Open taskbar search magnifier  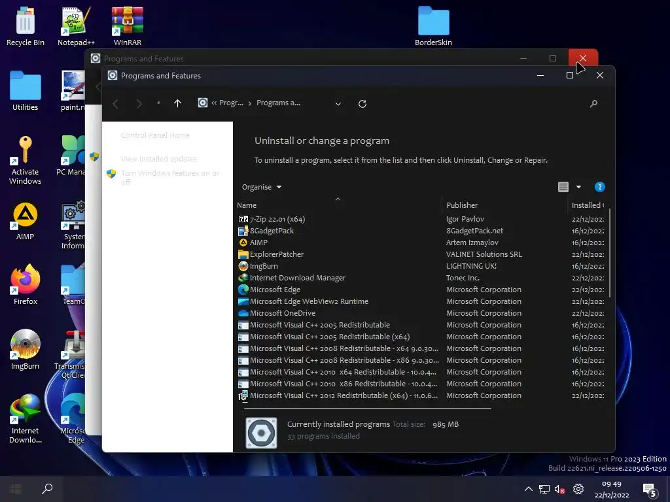tap(47, 489)
